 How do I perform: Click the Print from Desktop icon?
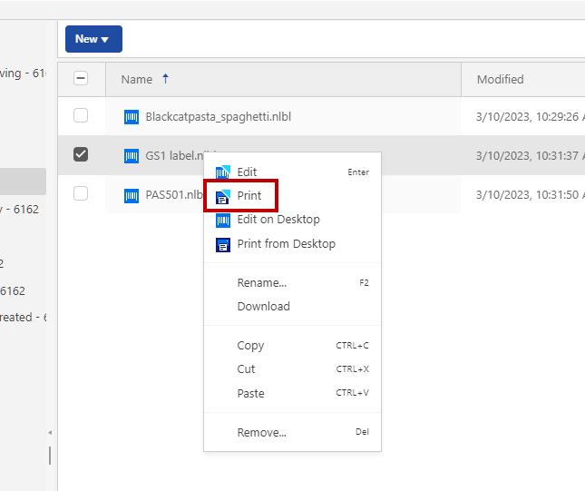point(223,244)
